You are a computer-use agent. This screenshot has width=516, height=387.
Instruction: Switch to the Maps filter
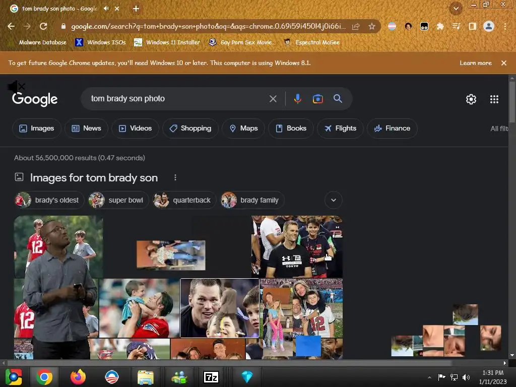(x=243, y=128)
